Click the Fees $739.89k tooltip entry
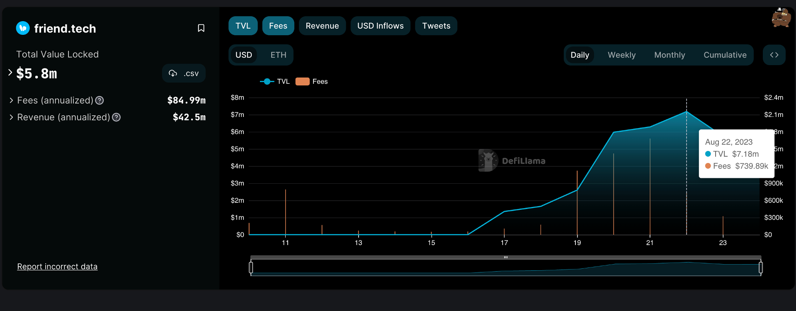The width and height of the screenshot is (796, 311). point(737,166)
